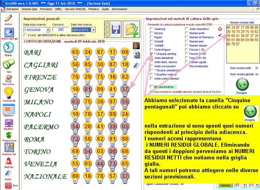The image size is (260, 190).
Task: Open the Guida menu
Action: (105, 9)
